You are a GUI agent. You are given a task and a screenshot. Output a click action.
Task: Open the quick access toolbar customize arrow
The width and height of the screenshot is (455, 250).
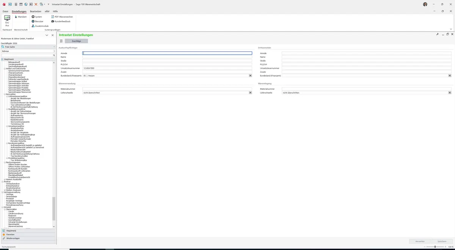(48, 4)
